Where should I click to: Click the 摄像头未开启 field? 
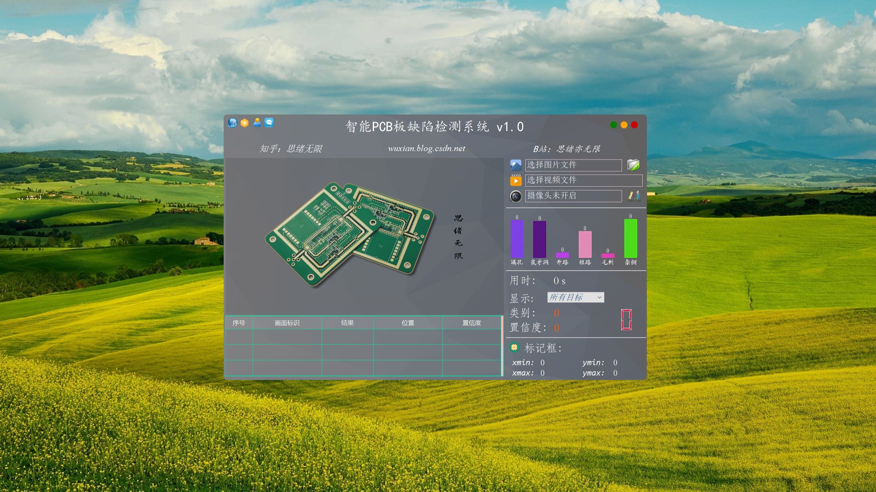click(x=573, y=196)
